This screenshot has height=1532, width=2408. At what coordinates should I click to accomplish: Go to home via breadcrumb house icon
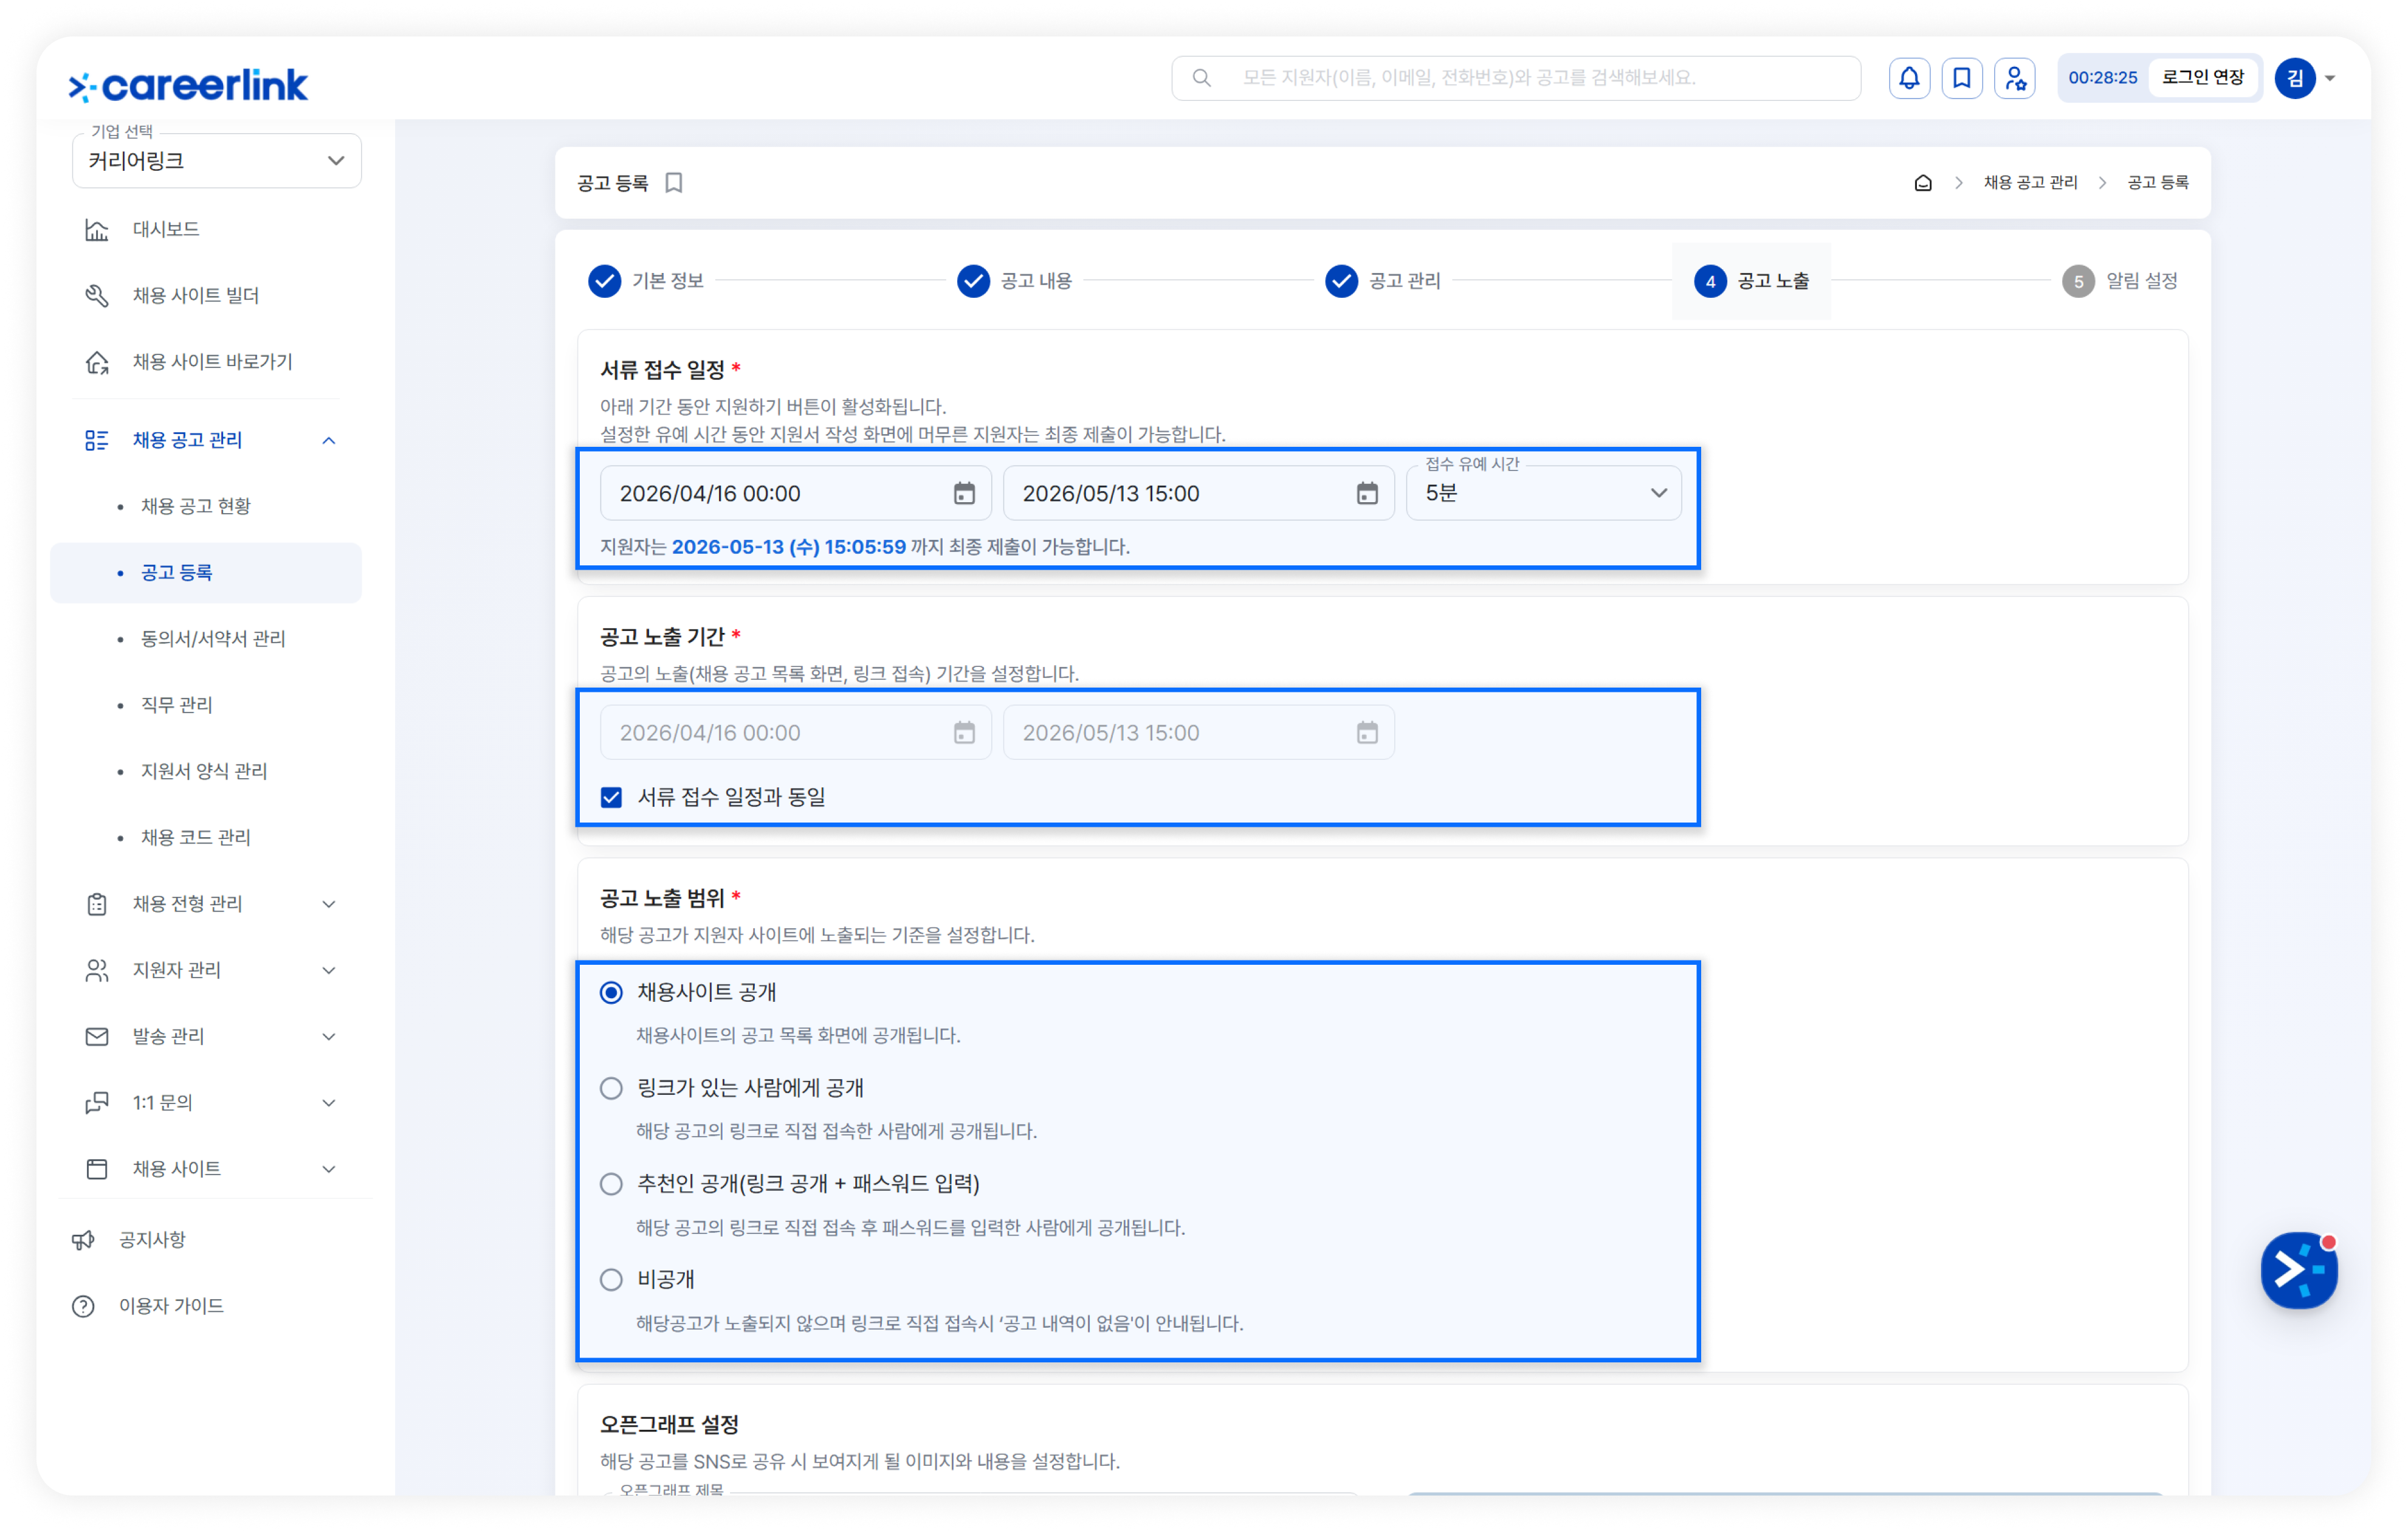[x=1922, y=183]
